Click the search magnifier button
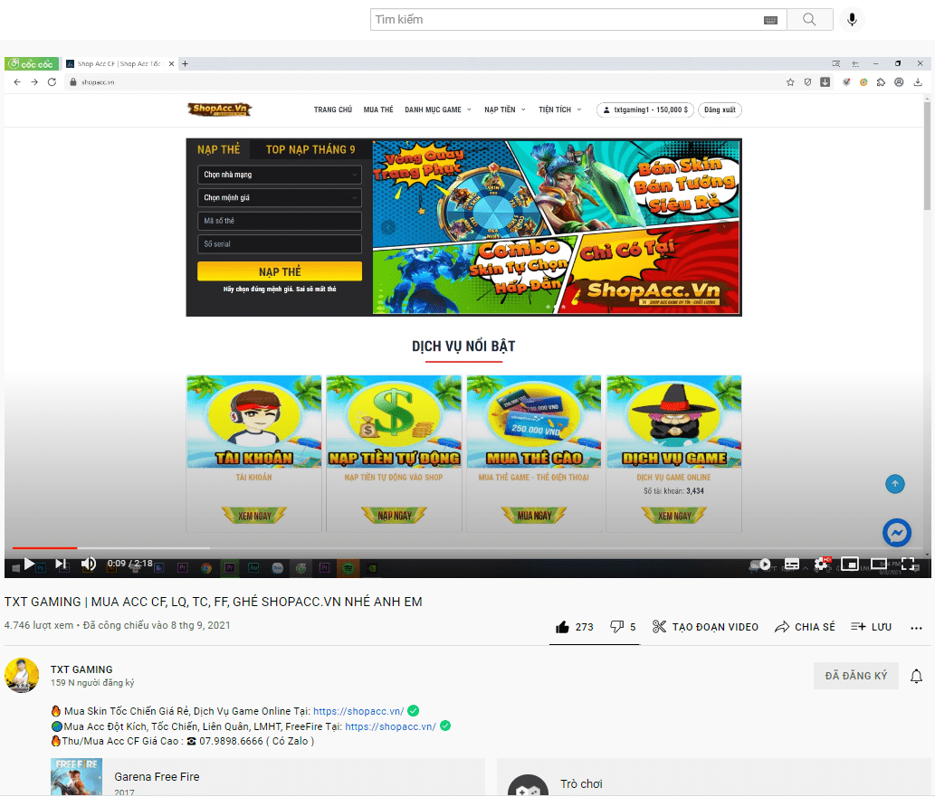The width and height of the screenshot is (935, 797). tap(809, 20)
